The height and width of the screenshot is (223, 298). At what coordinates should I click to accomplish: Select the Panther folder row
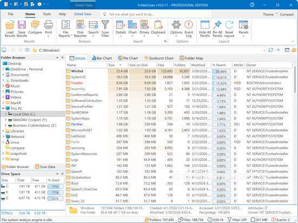tap(179, 124)
